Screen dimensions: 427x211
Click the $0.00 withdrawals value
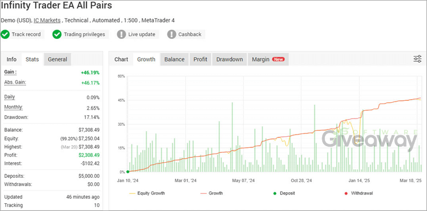coord(93,184)
